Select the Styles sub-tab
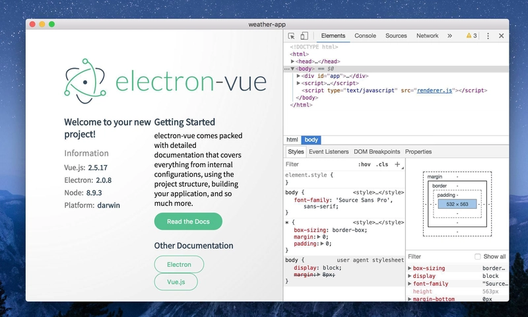 [x=296, y=152]
